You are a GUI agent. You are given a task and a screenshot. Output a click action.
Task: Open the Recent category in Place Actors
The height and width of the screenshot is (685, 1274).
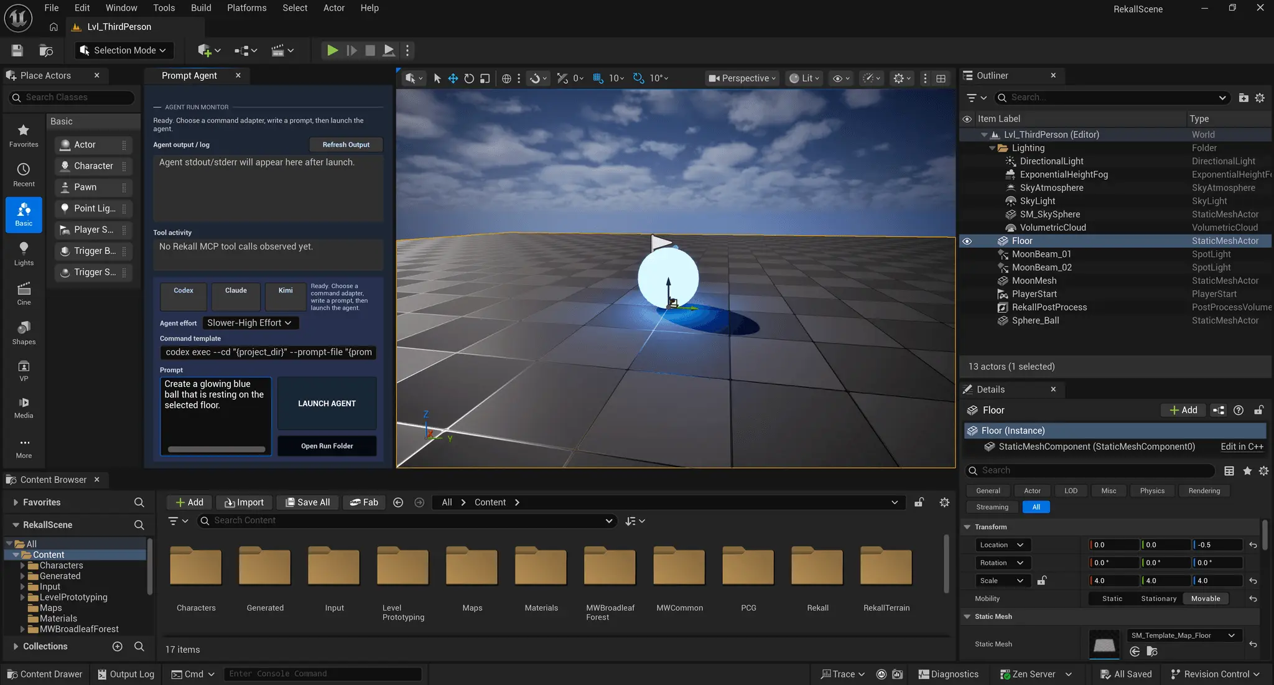[24, 175]
